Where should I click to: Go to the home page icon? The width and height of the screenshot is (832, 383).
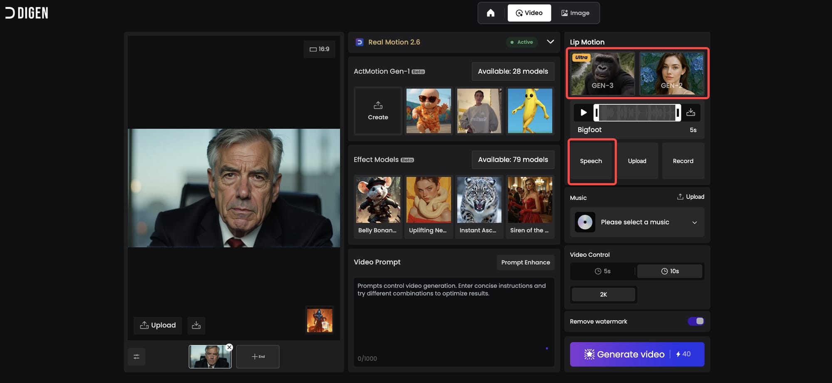[490, 13]
